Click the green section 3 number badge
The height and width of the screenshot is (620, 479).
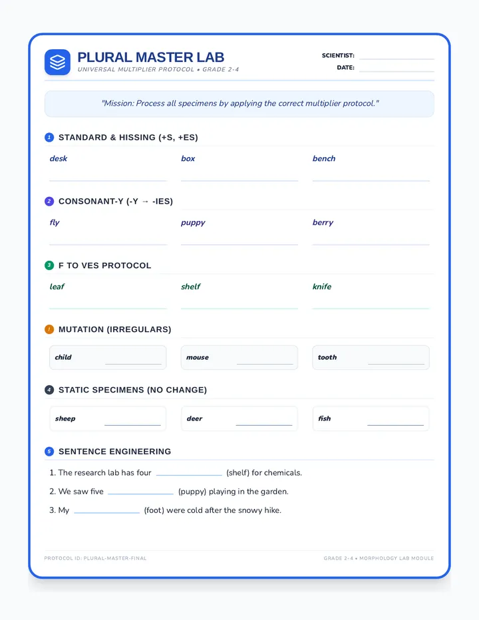click(x=49, y=265)
